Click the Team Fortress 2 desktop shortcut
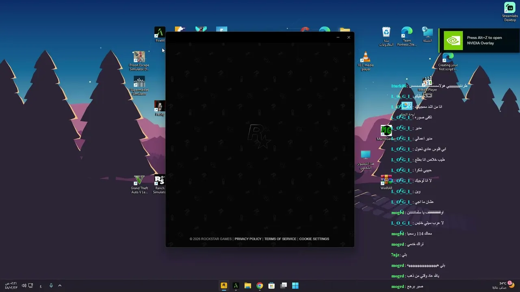Viewport: 520px width, 292px height. point(407,36)
